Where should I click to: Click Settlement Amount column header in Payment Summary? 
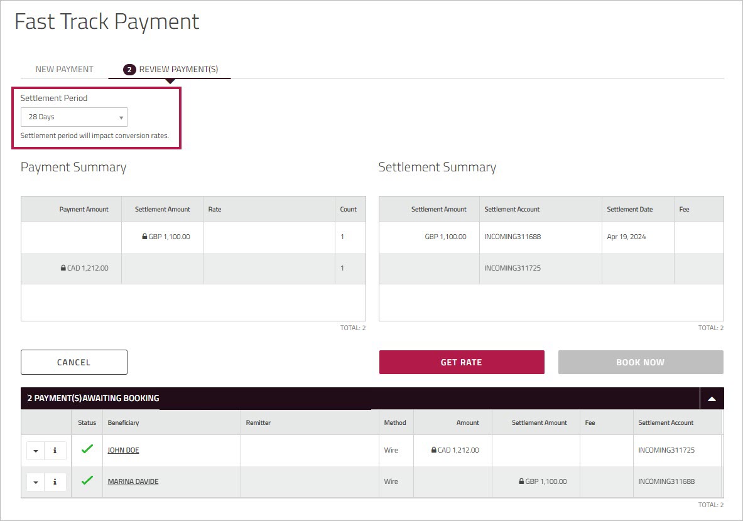coord(163,210)
